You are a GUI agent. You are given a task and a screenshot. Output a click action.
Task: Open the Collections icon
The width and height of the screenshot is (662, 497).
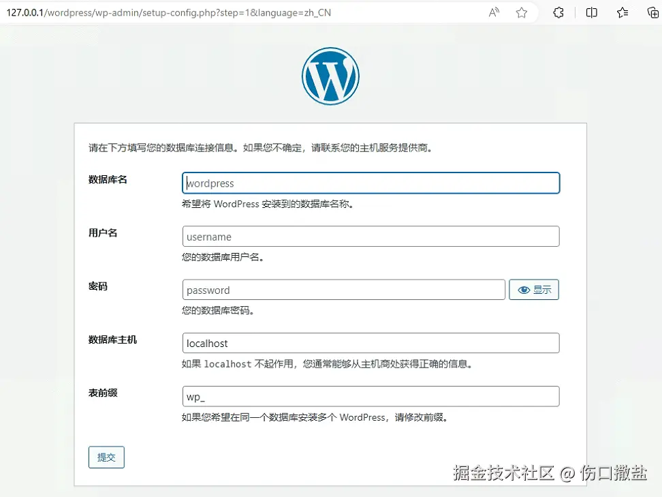click(652, 13)
